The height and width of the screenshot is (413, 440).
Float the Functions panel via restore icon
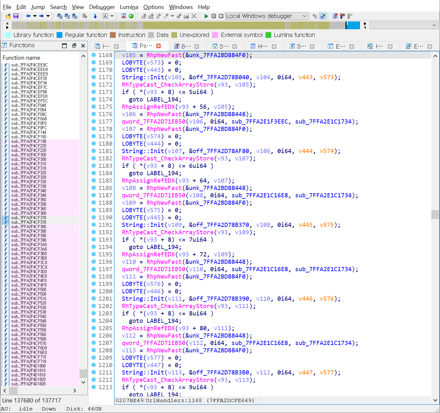[74, 46]
